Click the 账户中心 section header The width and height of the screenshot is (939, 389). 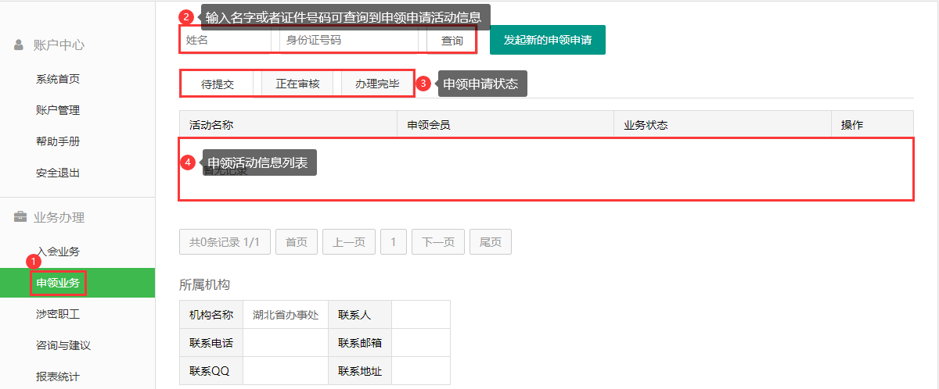tap(59, 45)
